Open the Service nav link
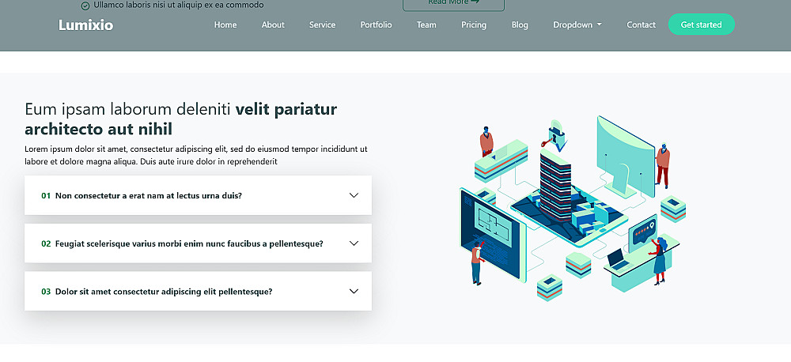Screen dimensions: 791x362 pos(323,25)
